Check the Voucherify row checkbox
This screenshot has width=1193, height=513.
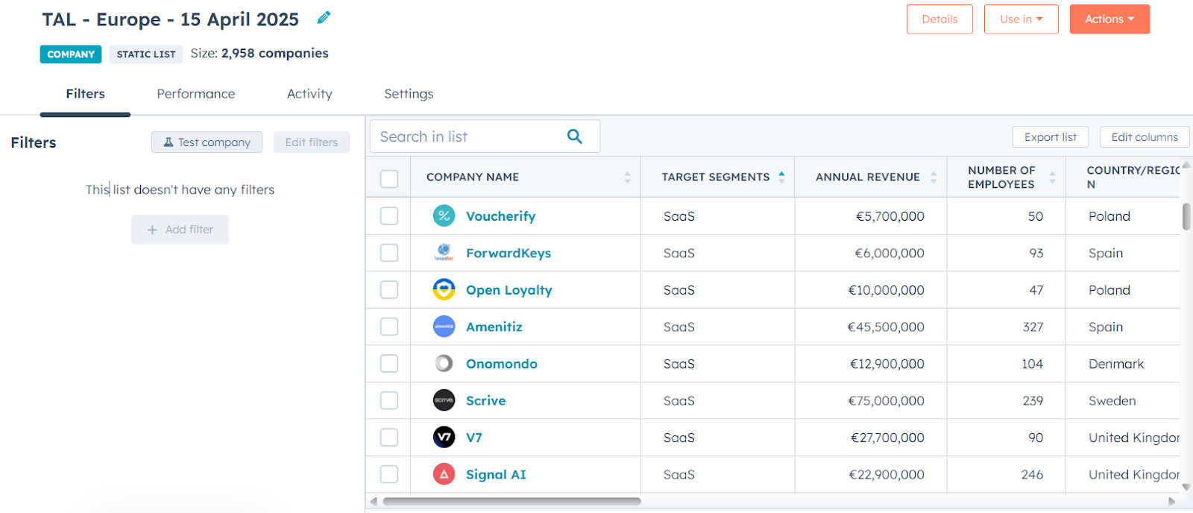click(389, 216)
